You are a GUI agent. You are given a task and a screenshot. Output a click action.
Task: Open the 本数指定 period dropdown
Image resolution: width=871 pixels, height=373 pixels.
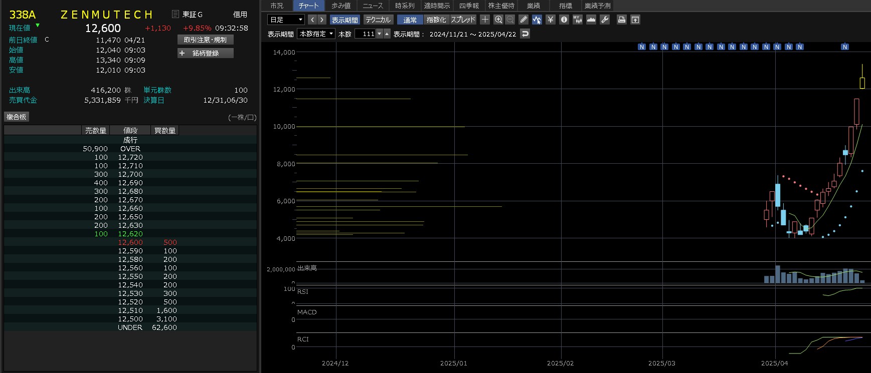click(x=316, y=34)
